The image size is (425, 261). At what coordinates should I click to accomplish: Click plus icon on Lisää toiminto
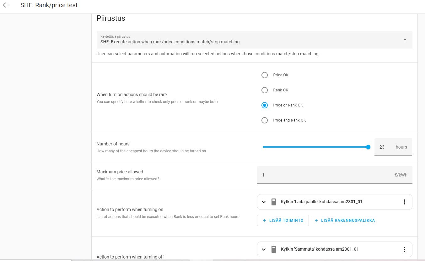pos(264,220)
